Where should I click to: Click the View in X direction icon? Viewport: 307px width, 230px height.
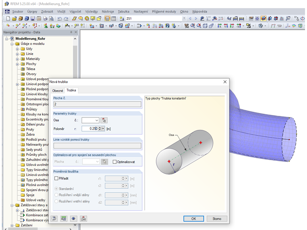[x=219, y=25]
